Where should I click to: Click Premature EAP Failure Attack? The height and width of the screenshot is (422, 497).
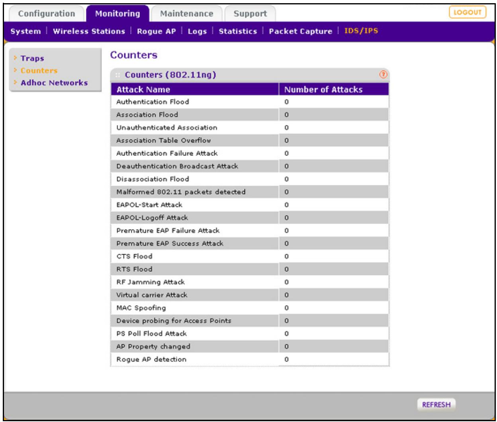click(x=168, y=230)
